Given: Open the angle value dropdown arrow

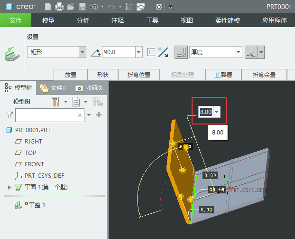Looking at the screenshot, I should 139,52.
